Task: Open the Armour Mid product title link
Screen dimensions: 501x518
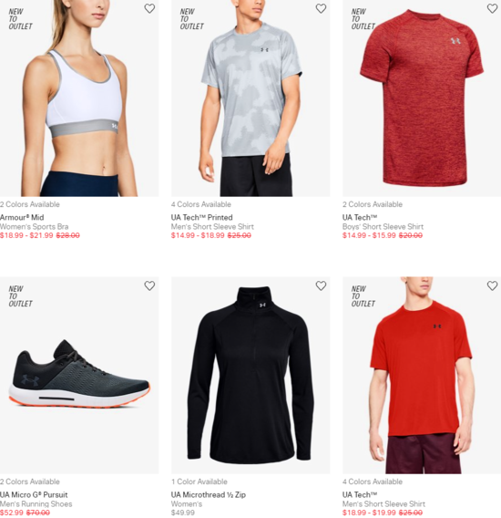Action: pos(22,217)
